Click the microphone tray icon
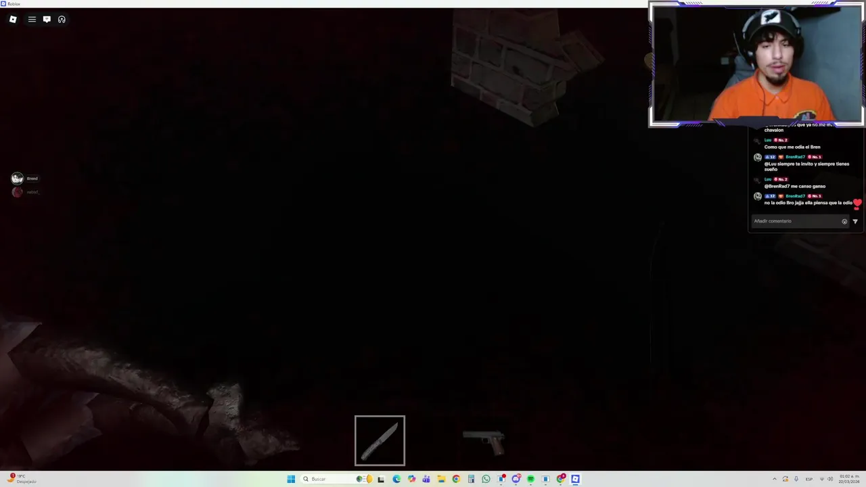Viewport: 866px width, 487px height. pyautogui.click(x=796, y=479)
